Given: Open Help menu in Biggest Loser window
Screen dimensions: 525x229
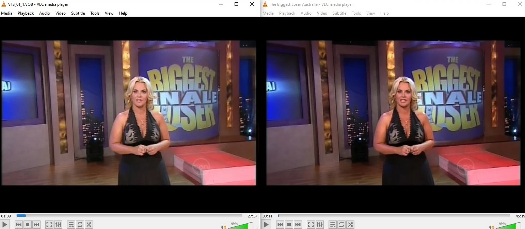Looking at the screenshot, I should [384, 13].
